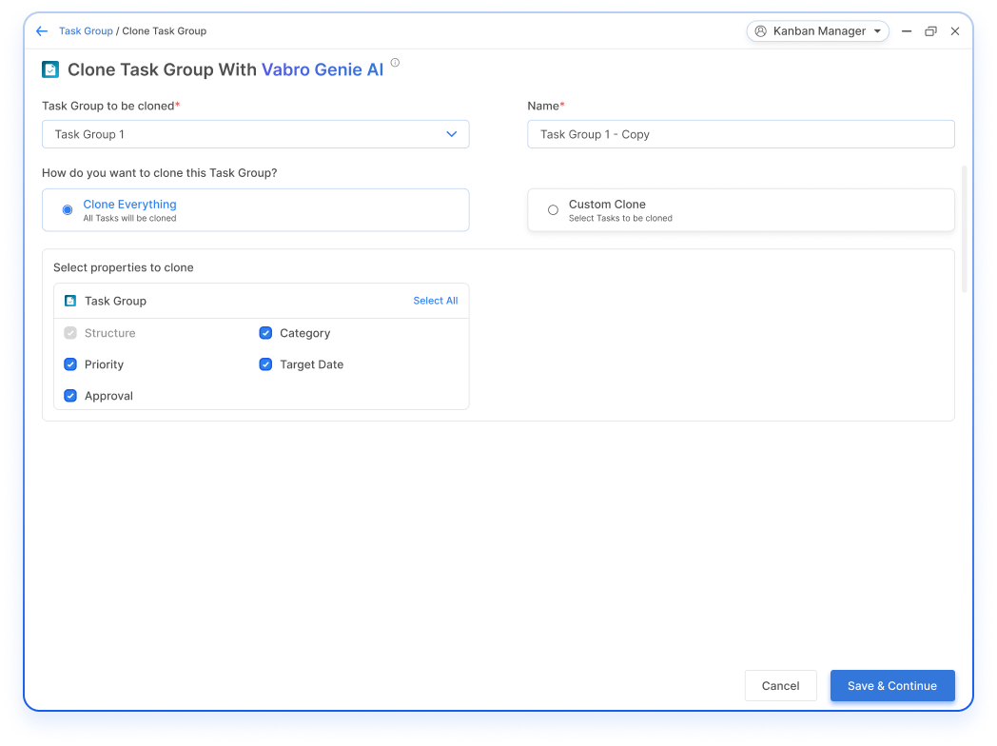Image resolution: width=997 pixels, height=746 pixels.
Task: Choose the Clone Everything radio option
Action: pos(68,210)
